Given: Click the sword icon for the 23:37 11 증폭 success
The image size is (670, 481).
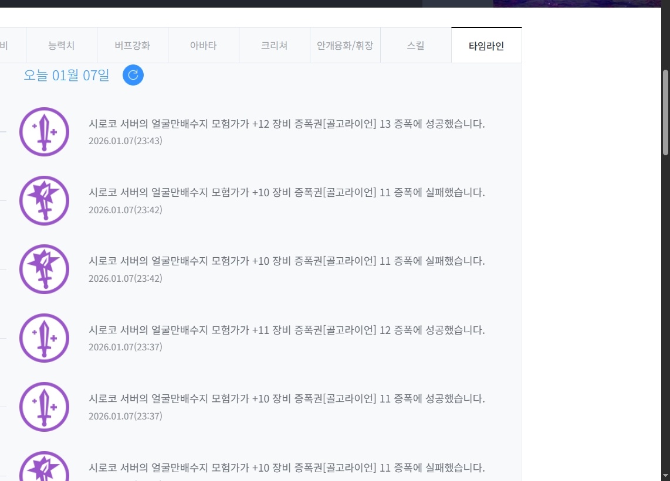Looking at the screenshot, I should [x=45, y=407].
